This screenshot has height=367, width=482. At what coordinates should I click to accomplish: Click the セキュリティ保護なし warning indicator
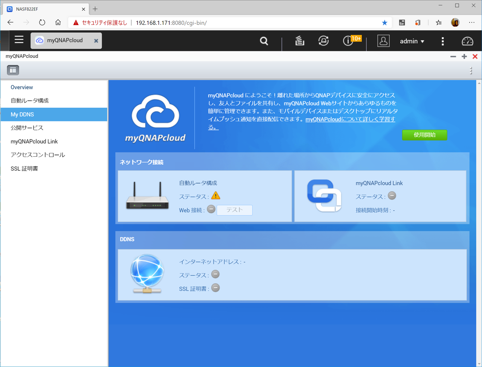point(100,23)
